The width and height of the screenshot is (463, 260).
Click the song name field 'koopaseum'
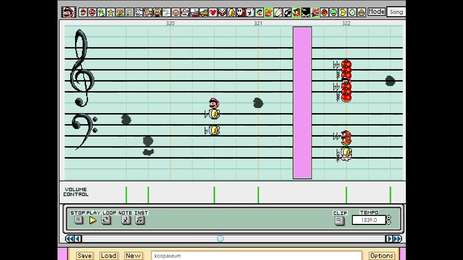pos(256,256)
